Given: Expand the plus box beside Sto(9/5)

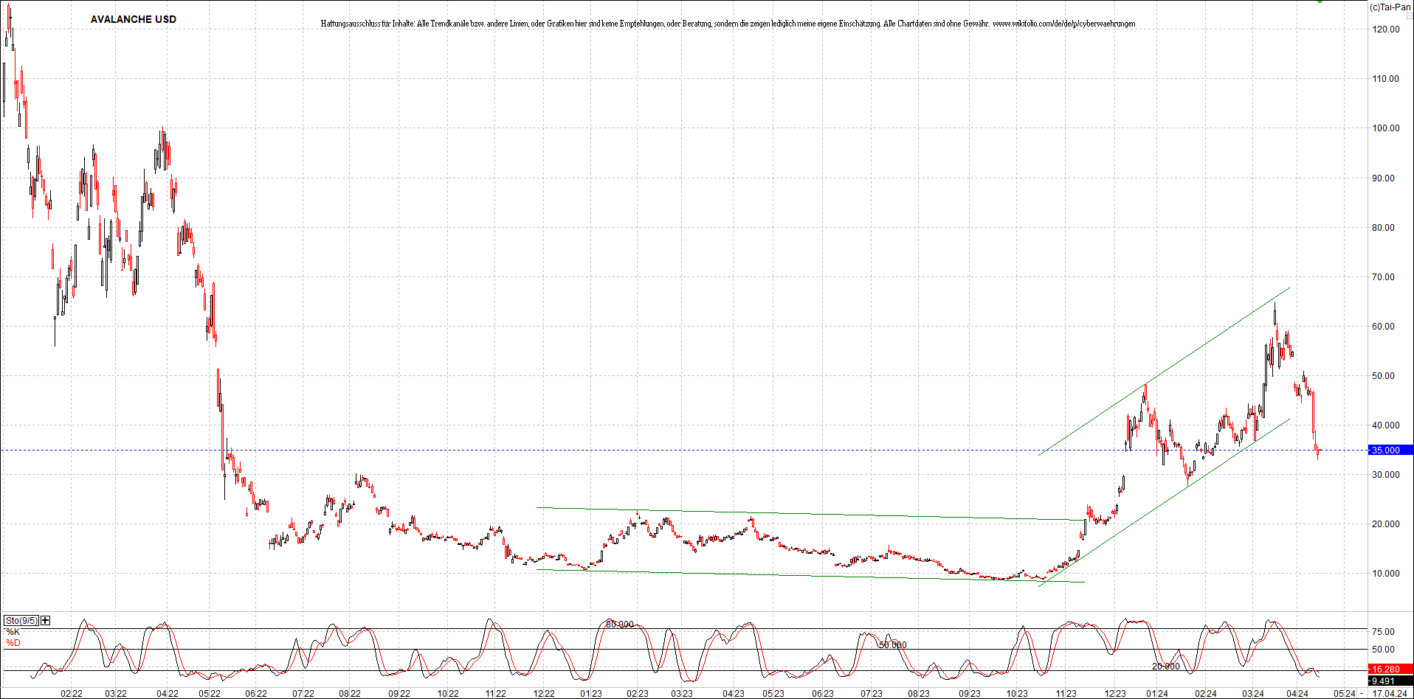Looking at the screenshot, I should [x=46, y=621].
